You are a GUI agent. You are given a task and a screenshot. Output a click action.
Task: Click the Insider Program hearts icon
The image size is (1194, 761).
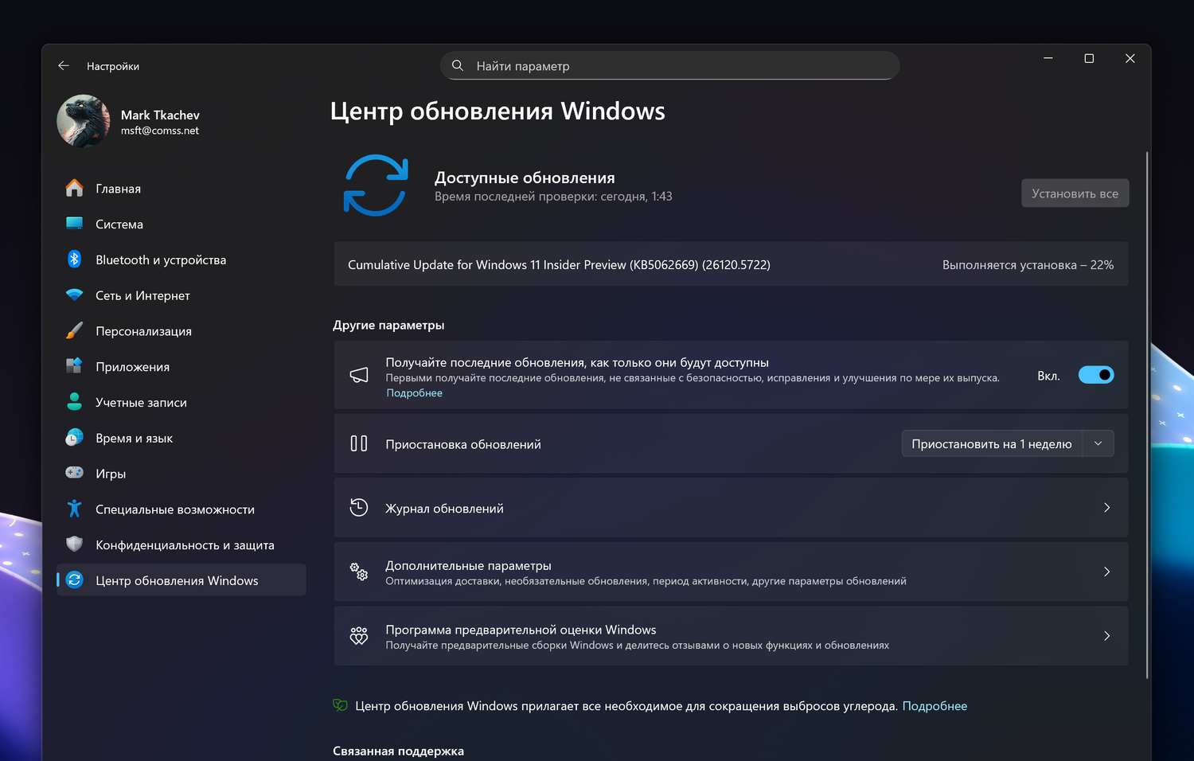359,636
